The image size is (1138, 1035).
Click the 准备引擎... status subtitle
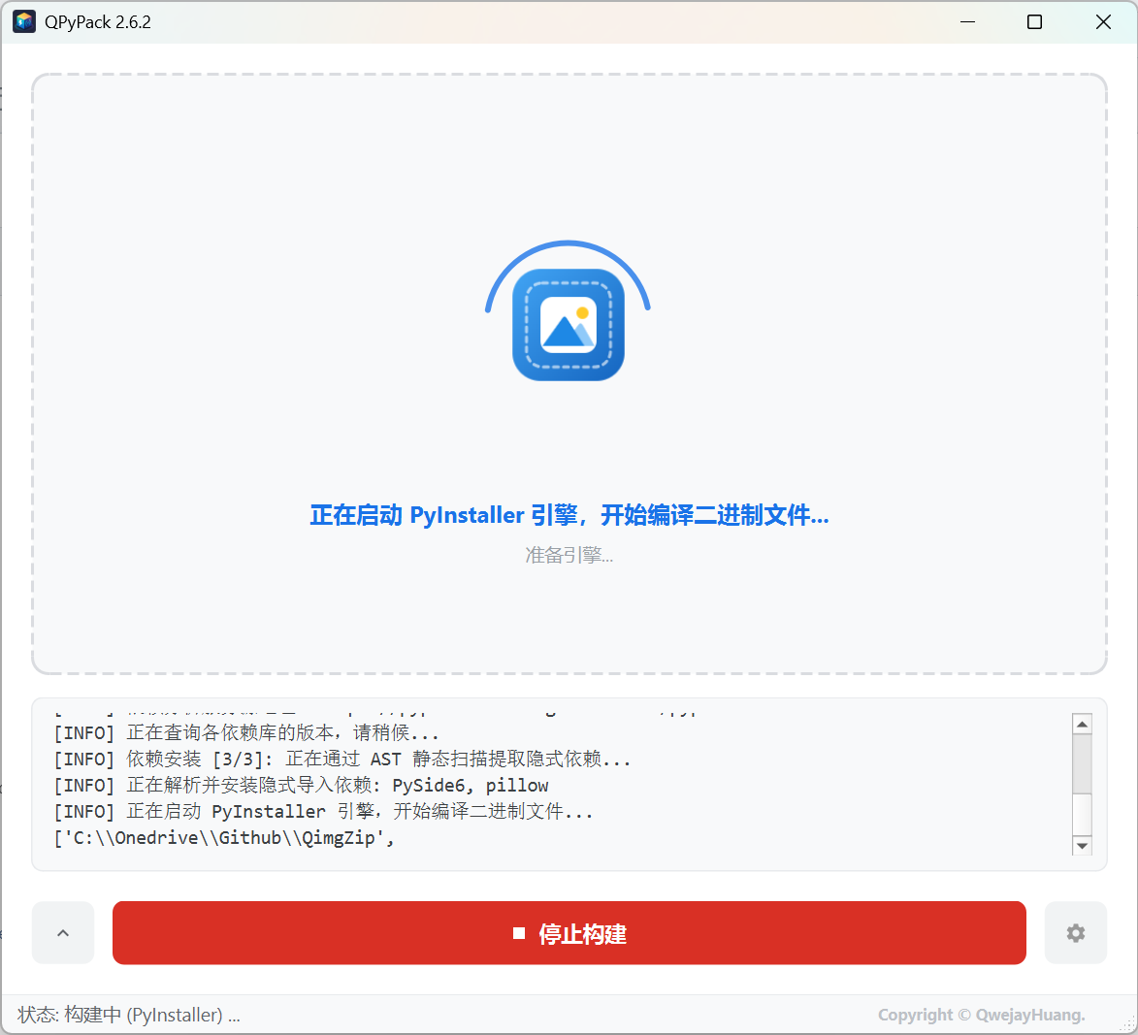click(x=569, y=555)
